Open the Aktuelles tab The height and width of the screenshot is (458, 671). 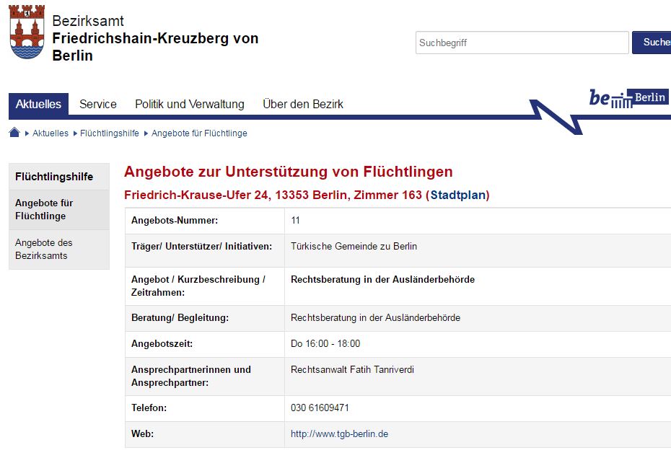39,105
